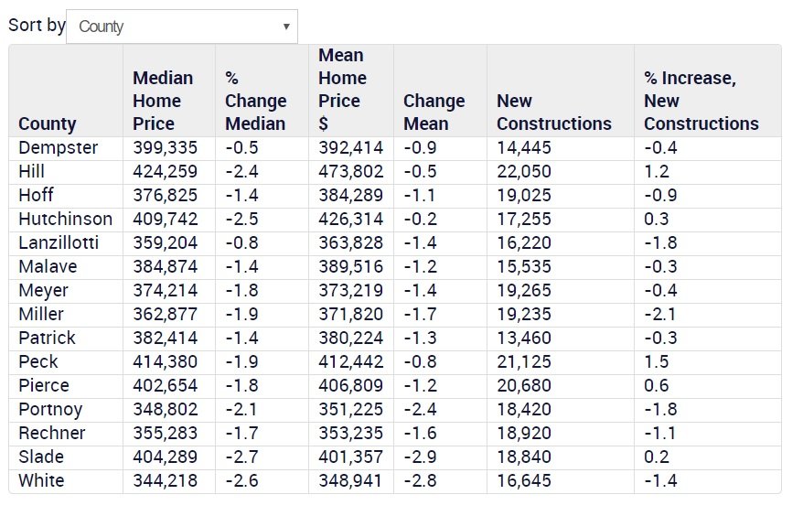The width and height of the screenshot is (803, 516).
Task: Click the Hutchinson county name
Action: [66, 219]
